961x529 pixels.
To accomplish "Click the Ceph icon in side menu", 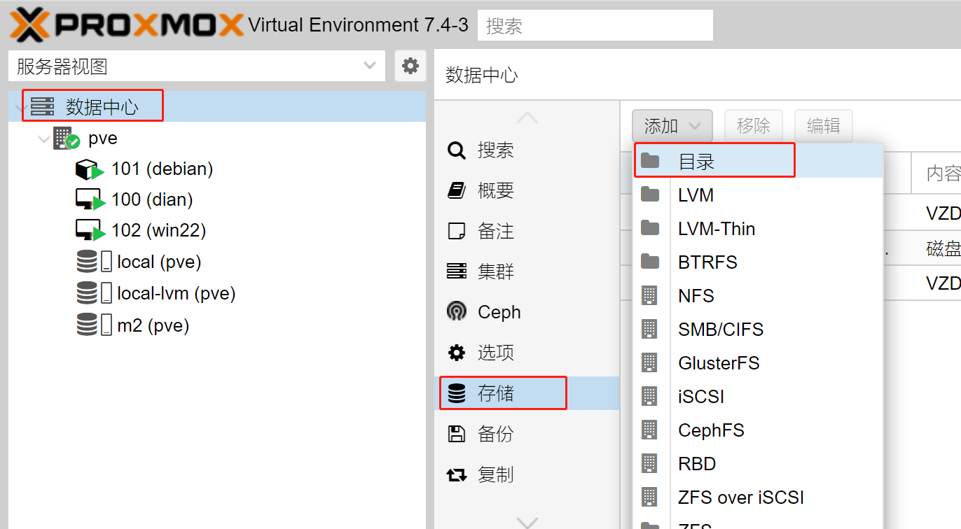I will [x=457, y=311].
